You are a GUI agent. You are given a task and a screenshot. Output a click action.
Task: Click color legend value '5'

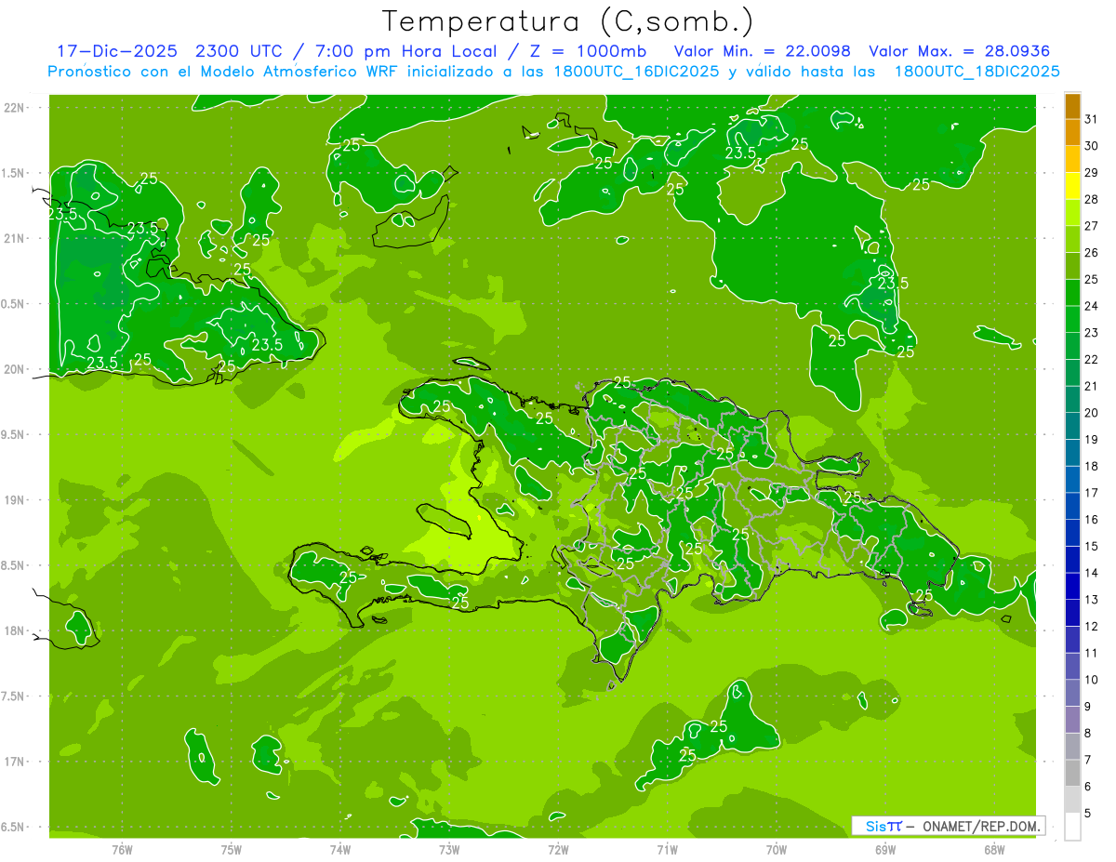pos(1088,814)
